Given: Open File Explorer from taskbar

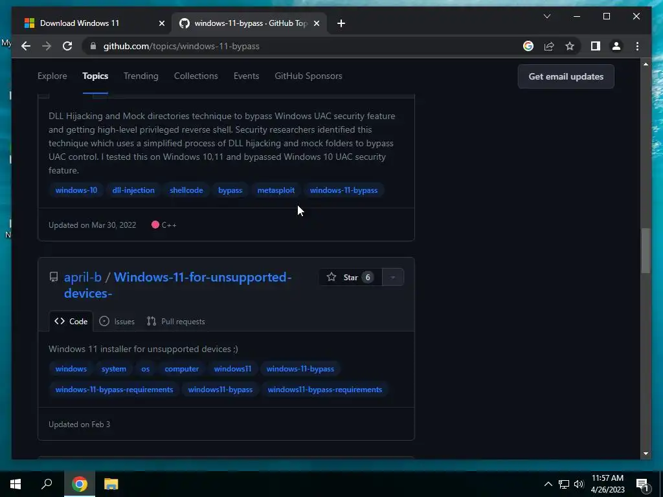Looking at the screenshot, I should point(111,484).
